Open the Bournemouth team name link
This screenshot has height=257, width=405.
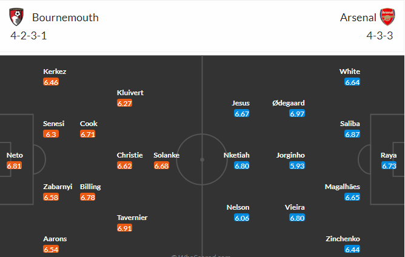pos(65,18)
